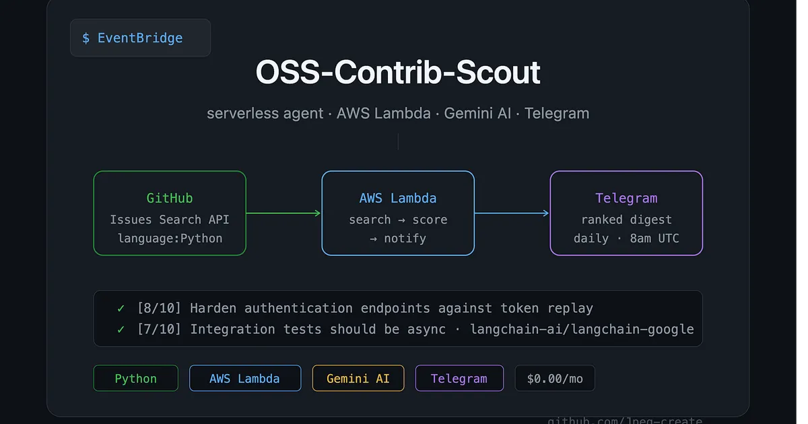Click the purple Telegram tag
808x424 pixels.
click(459, 378)
